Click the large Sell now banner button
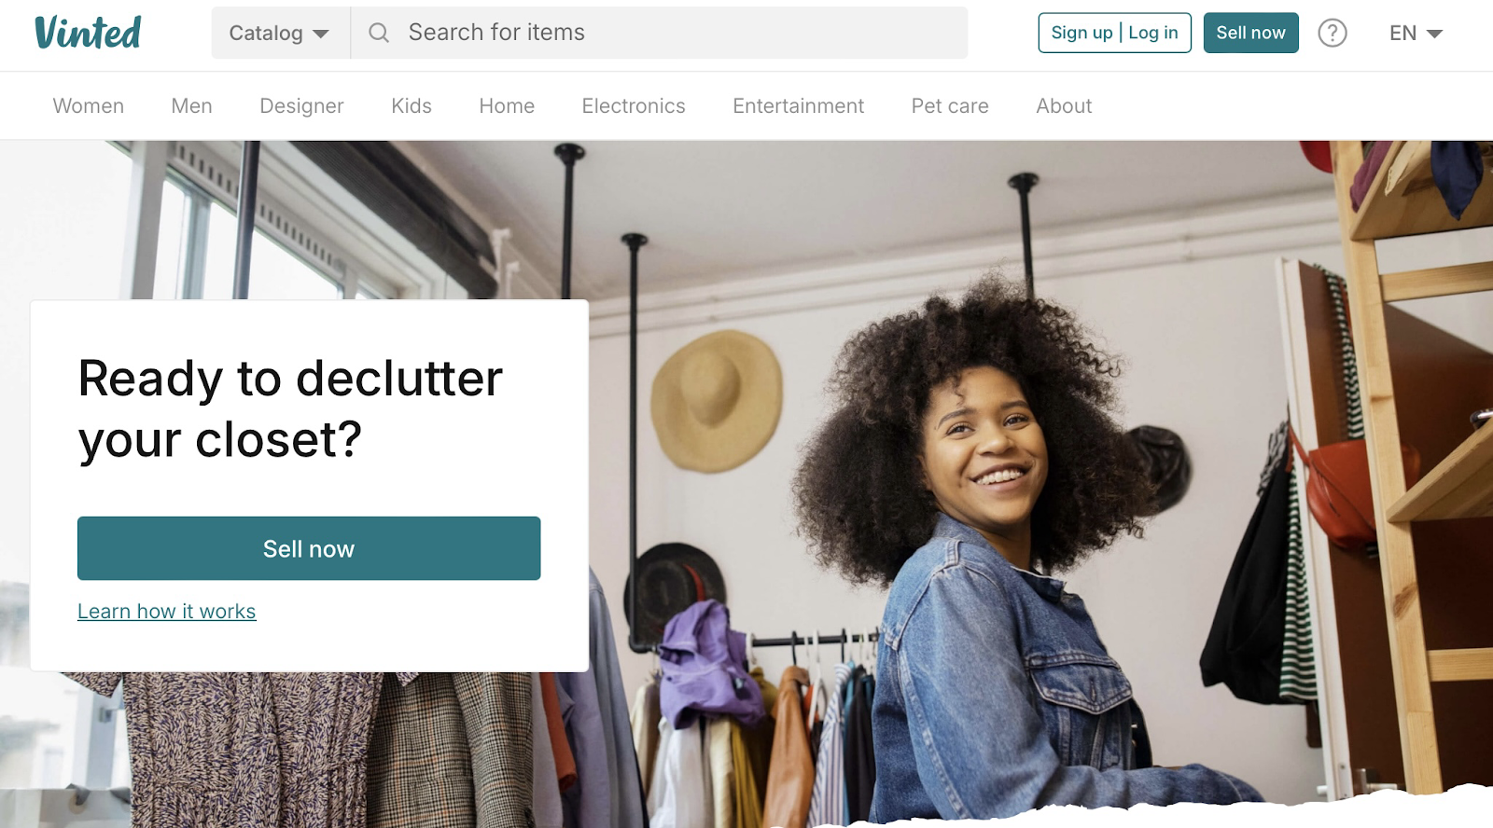Screen dimensions: 1493x828 pos(309,548)
